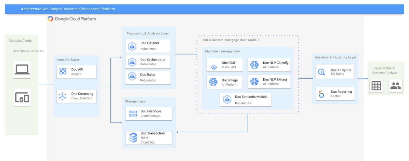Click the Doc Listener Kubernetes icon
This screenshot has width=409, height=161.
[x=132, y=46]
